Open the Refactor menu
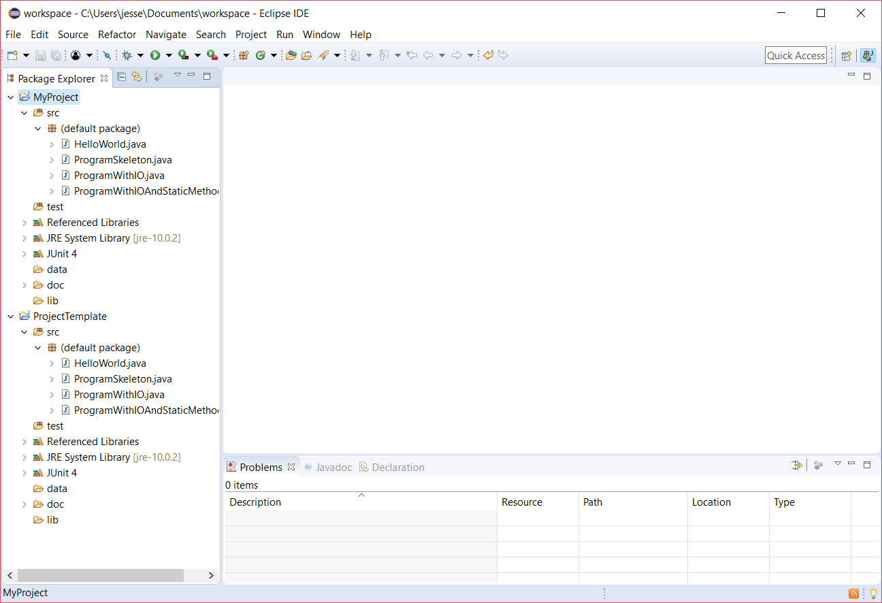Image resolution: width=882 pixels, height=603 pixels. point(116,35)
